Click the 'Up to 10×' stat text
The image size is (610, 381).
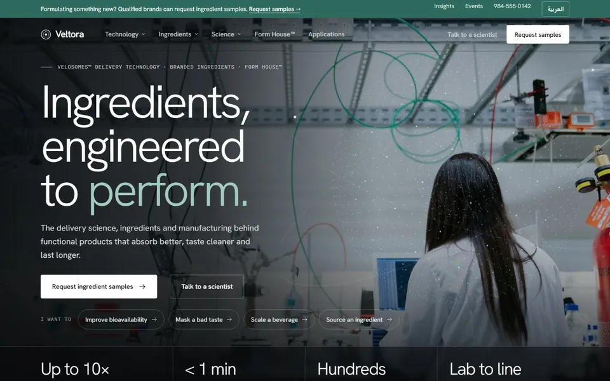(x=75, y=370)
